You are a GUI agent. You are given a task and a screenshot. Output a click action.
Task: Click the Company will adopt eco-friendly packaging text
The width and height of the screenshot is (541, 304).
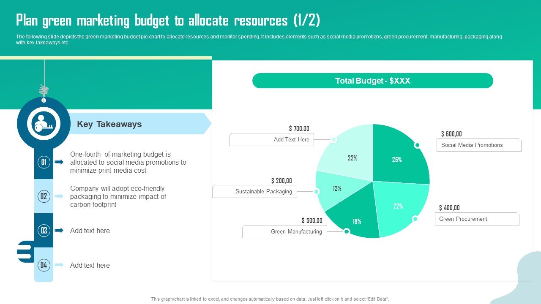tap(118, 197)
